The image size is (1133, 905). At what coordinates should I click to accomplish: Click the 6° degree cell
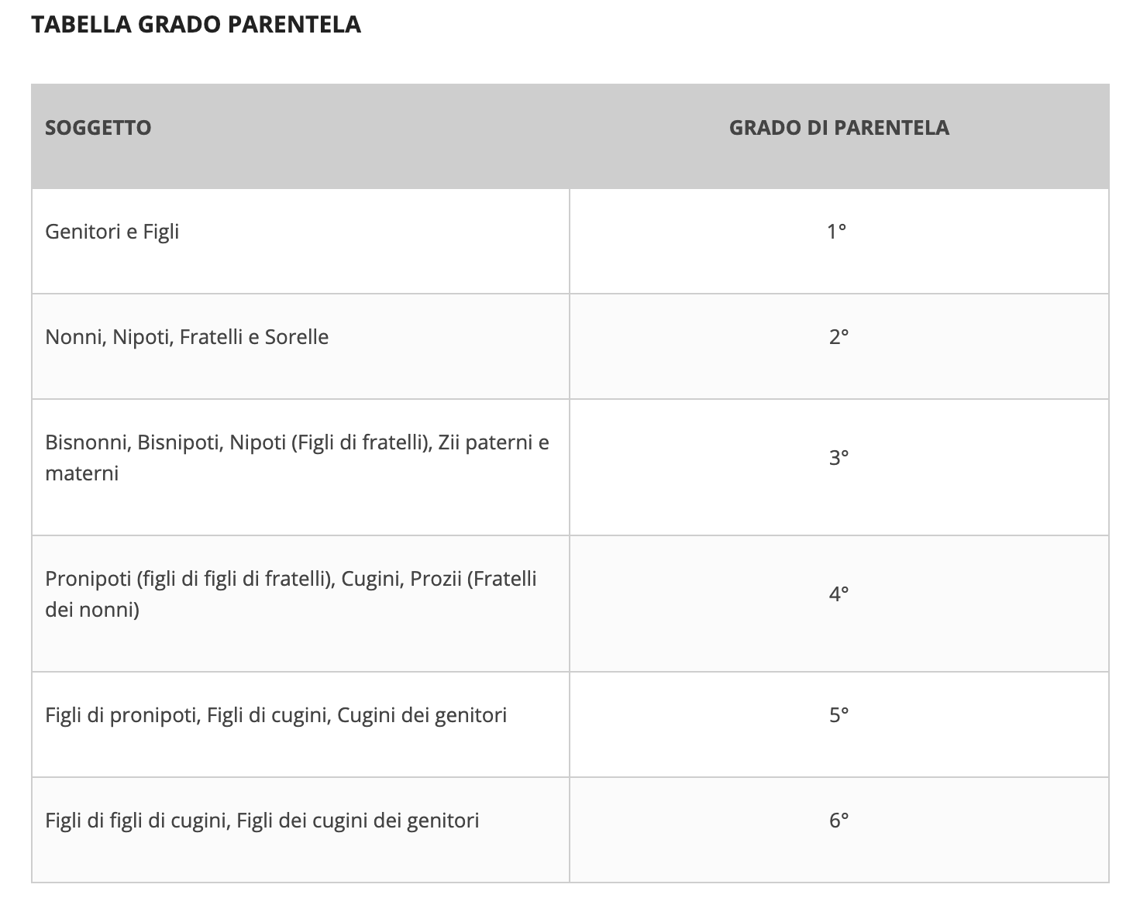click(x=839, y=830)
